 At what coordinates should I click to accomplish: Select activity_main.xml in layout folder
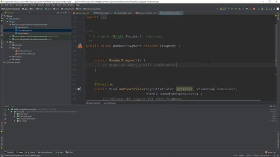(24, 51)
